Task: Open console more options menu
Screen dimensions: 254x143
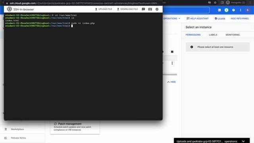Action: [x=241, y=10]
